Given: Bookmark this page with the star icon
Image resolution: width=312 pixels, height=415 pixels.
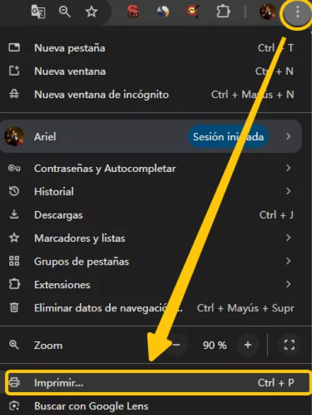Looking at the screenshot, I should pos(92,12).
